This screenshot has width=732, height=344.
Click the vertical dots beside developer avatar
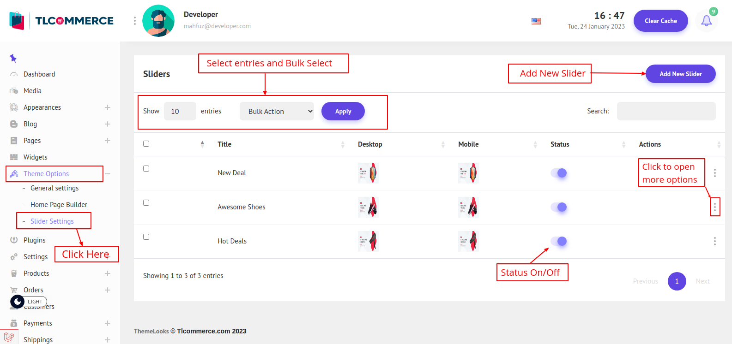pos(134,21)
